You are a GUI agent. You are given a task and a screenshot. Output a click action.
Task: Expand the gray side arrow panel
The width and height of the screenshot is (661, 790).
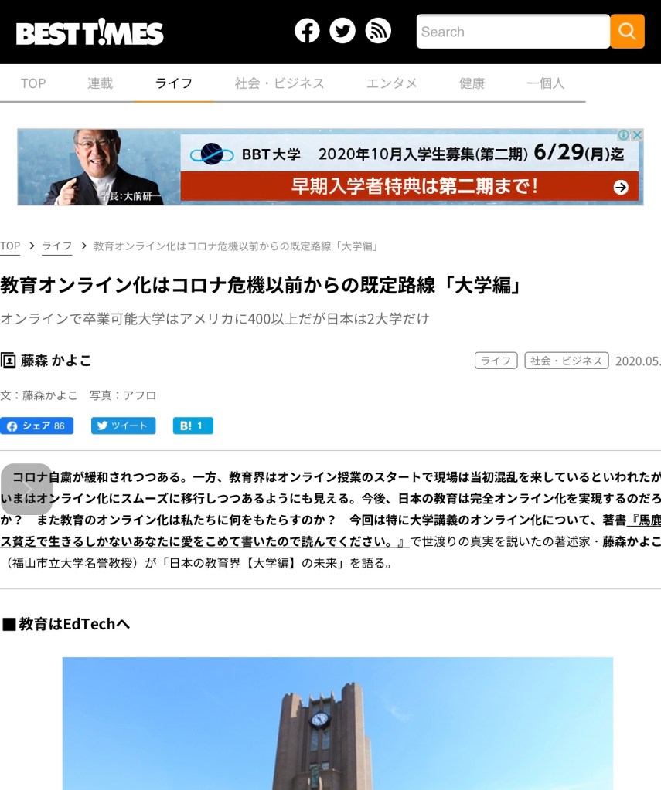coord(26,489)
